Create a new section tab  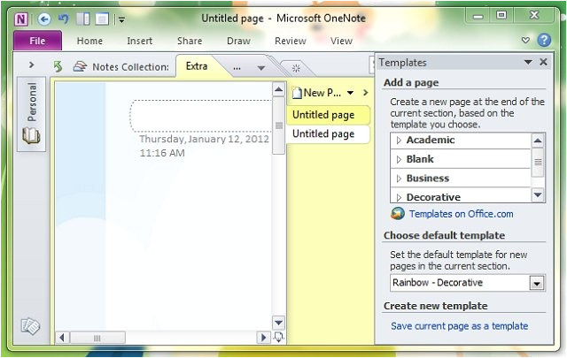[x=296, y=68]
